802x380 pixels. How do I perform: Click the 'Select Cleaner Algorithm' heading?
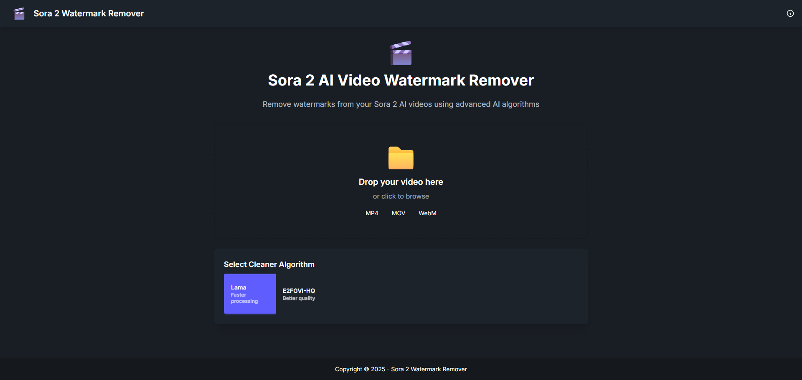[269, 264]
